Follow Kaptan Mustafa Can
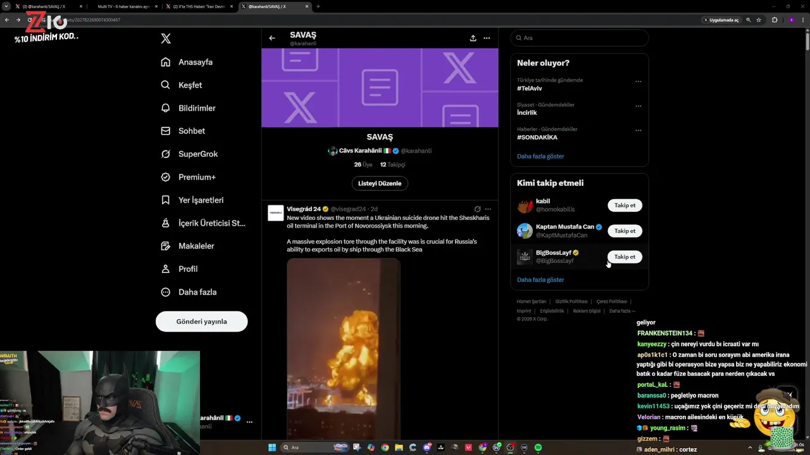 [625, 231]
